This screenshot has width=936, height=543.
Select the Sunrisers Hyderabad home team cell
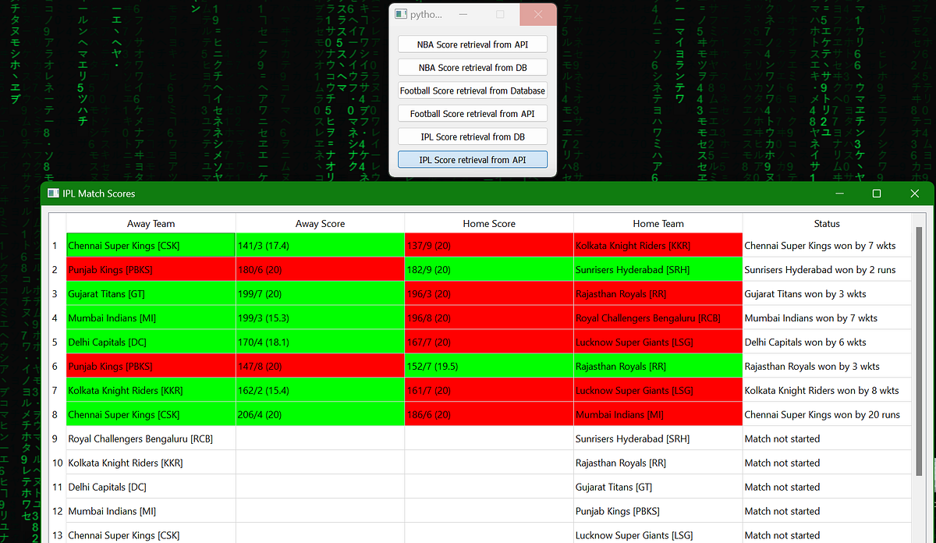(658, 270)
